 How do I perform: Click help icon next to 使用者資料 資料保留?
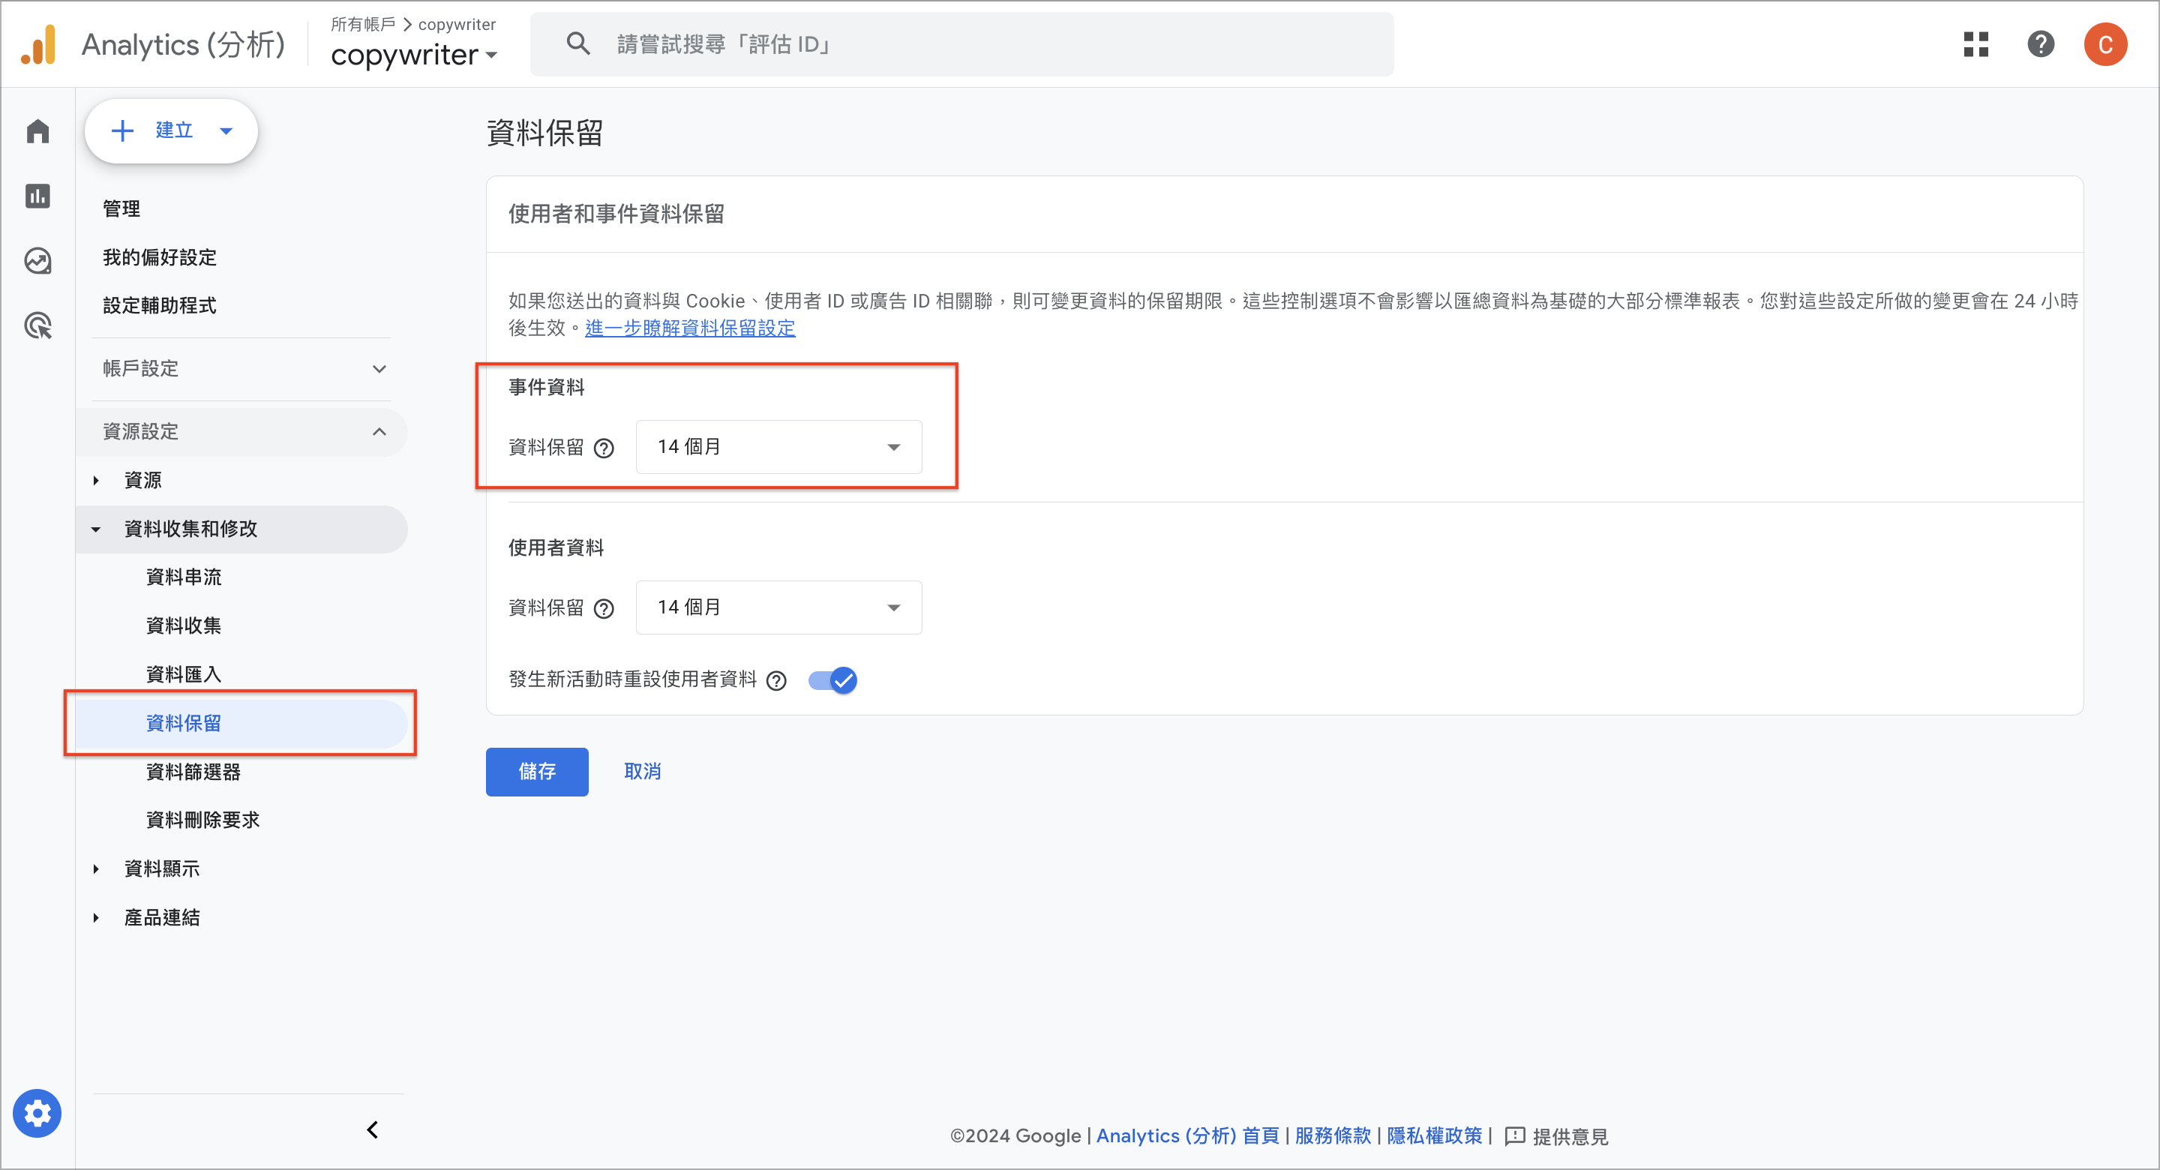tap(604, 609)
